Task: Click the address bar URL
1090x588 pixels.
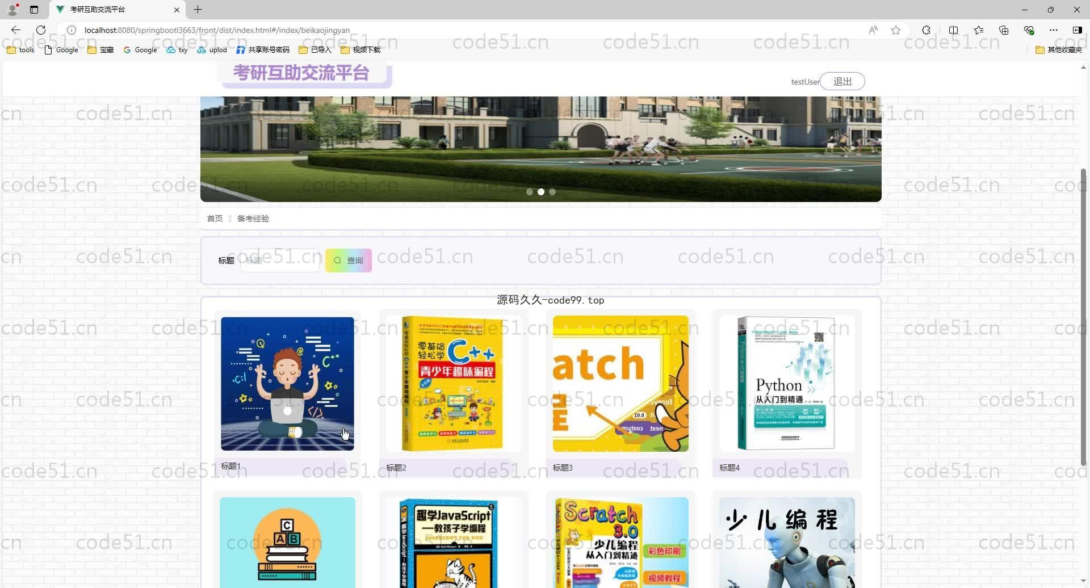Action: [217, 30]
